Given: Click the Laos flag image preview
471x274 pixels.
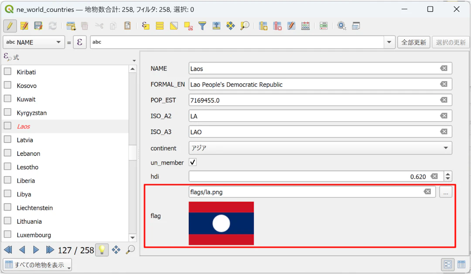Looking at the screenshot, I should (x=221, y=224).
